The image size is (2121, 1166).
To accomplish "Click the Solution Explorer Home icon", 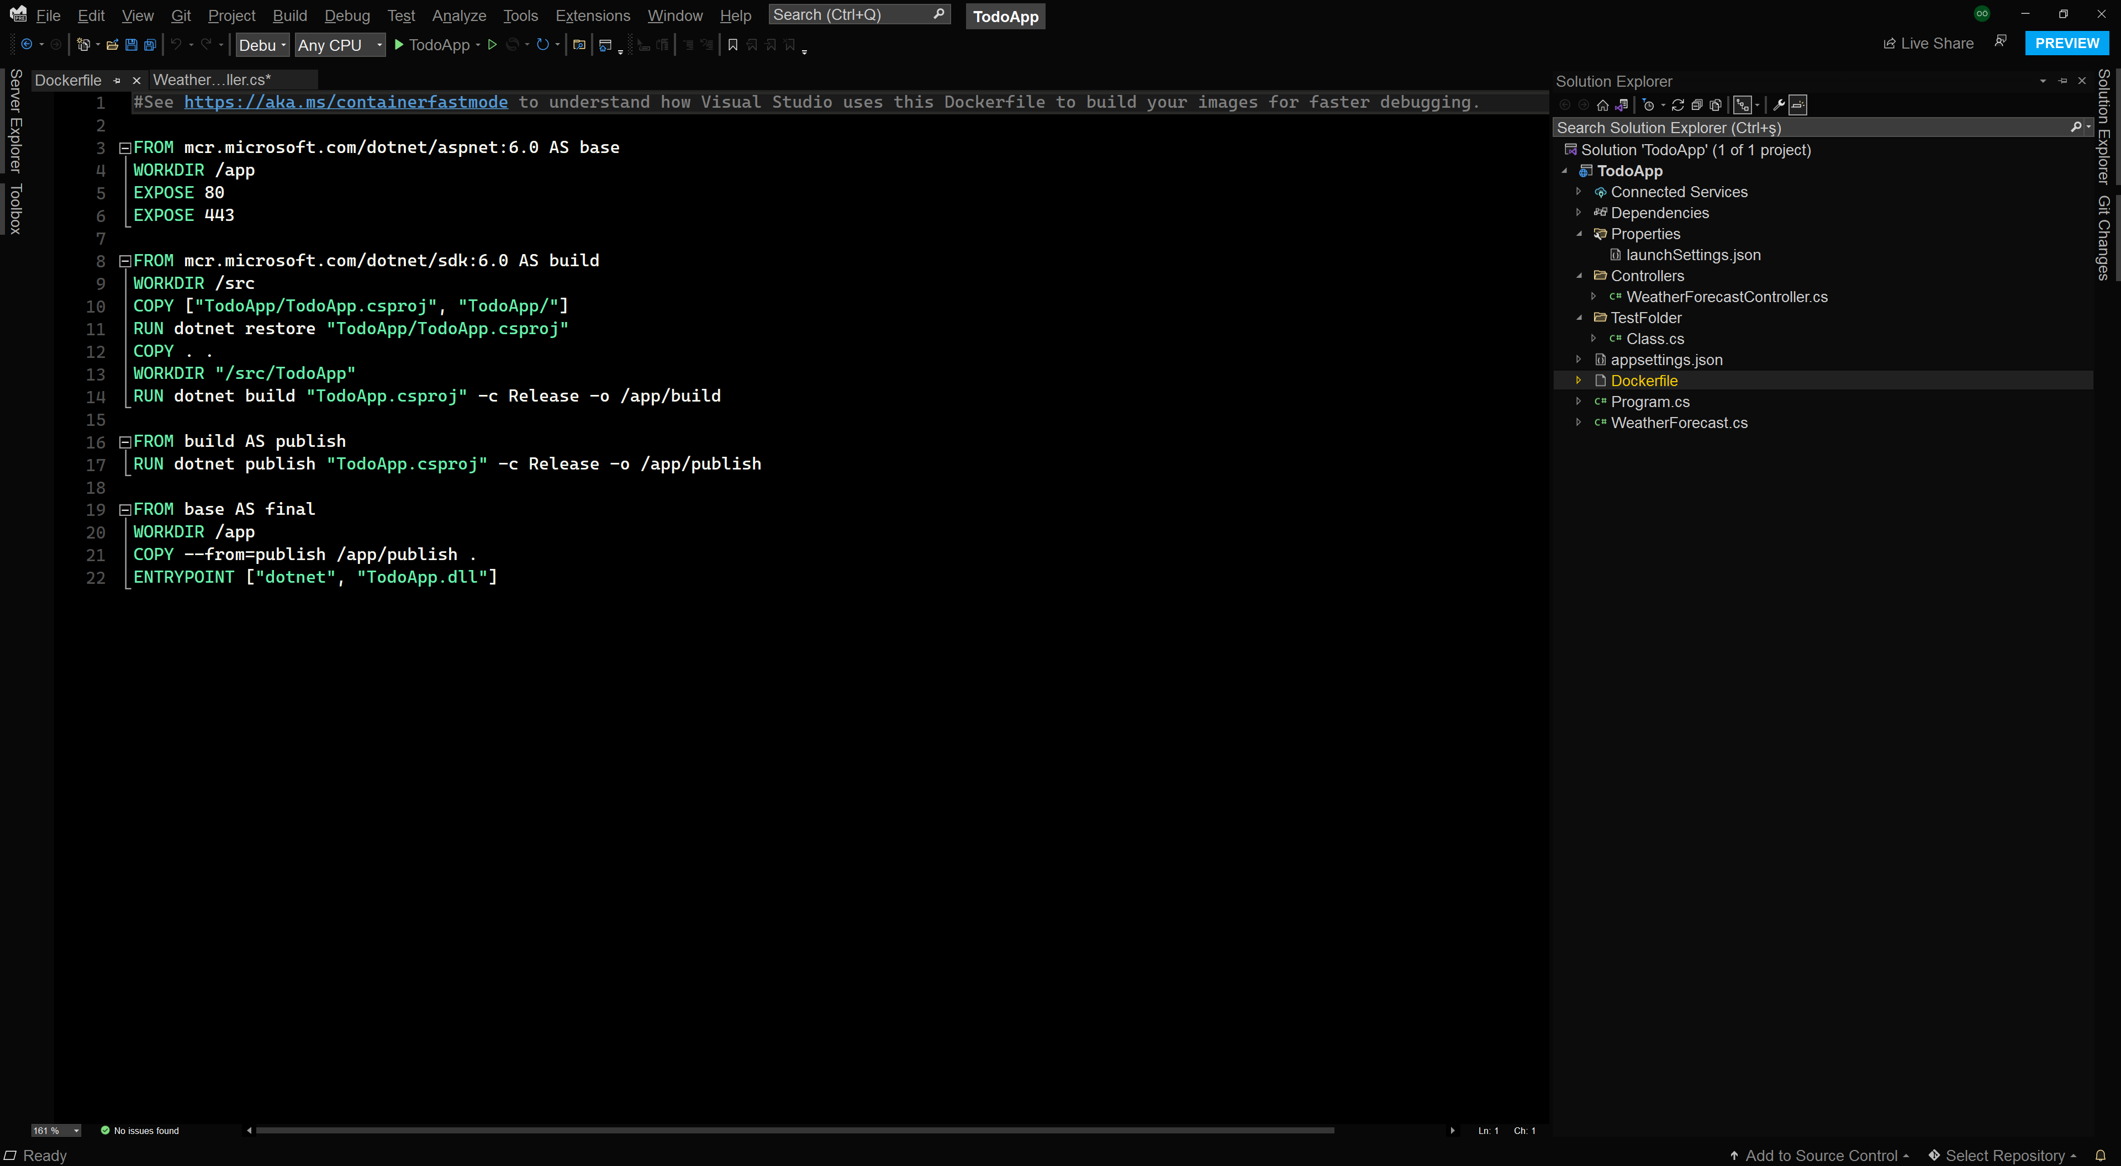I will (x=1602, y=104).
